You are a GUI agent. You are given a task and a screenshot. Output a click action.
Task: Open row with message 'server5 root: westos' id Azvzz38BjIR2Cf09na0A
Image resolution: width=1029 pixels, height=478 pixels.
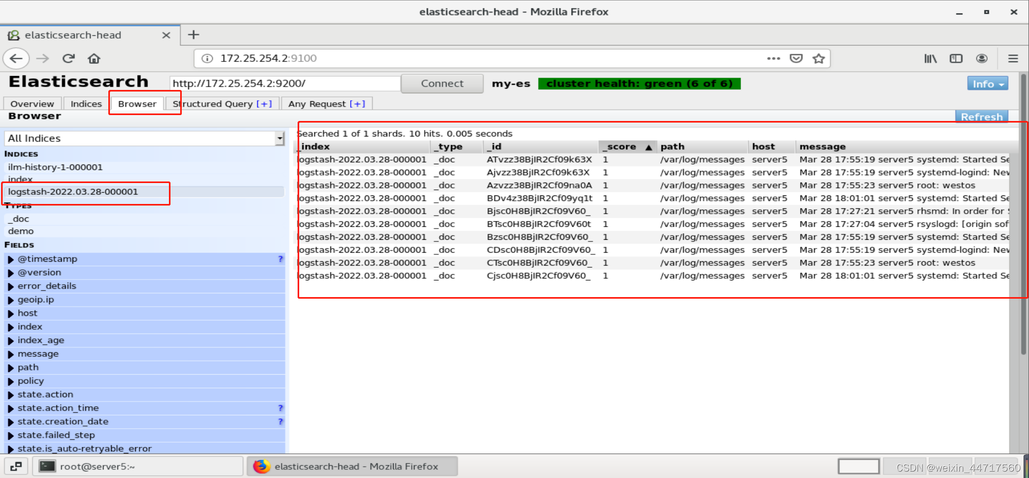click(653, 185)
